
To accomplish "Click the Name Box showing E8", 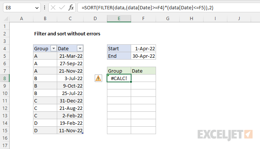I will tap(22, 7).
